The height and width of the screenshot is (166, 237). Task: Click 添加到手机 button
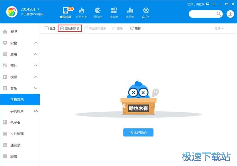pos(70,28)
